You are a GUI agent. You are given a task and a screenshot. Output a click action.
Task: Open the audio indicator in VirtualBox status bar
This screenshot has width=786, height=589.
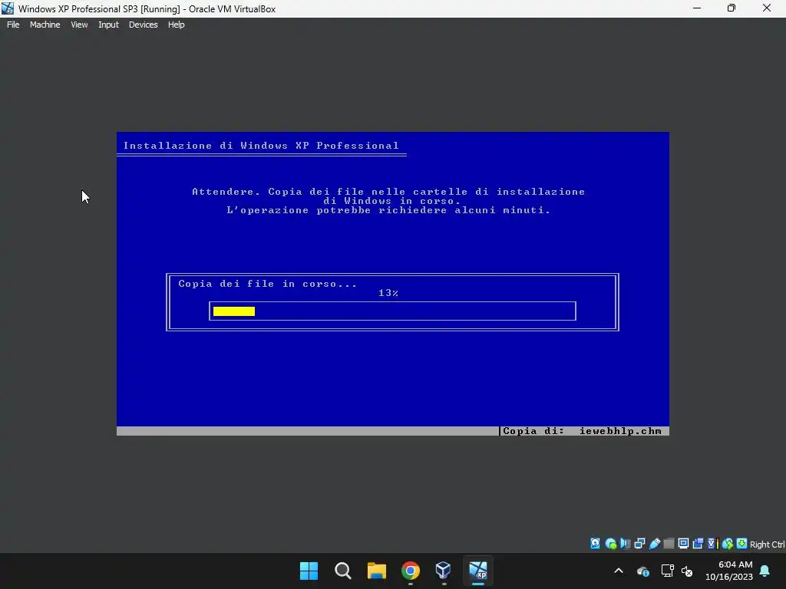625,544
